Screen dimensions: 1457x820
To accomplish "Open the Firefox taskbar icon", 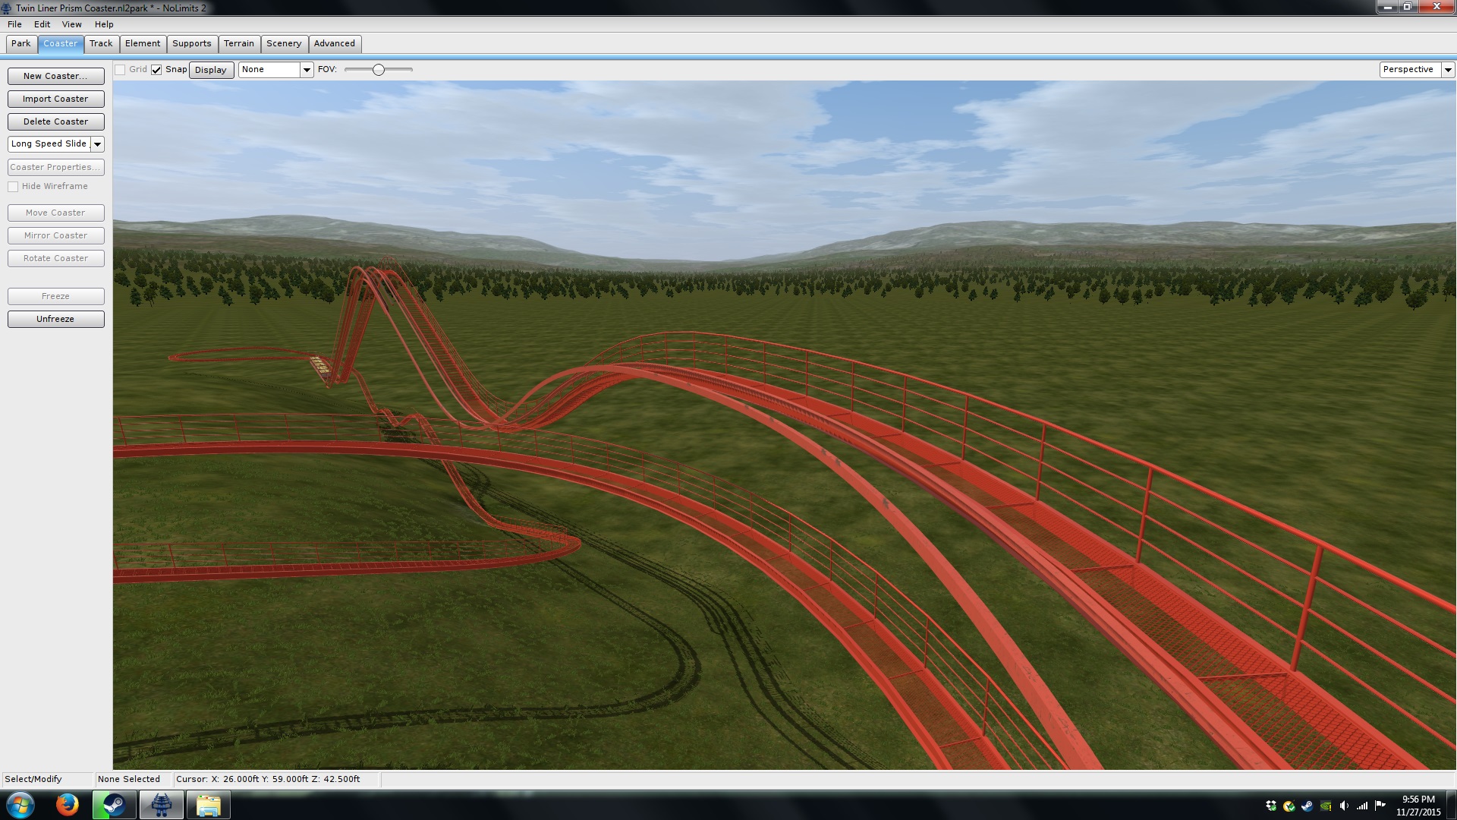I will click(67, 805).
